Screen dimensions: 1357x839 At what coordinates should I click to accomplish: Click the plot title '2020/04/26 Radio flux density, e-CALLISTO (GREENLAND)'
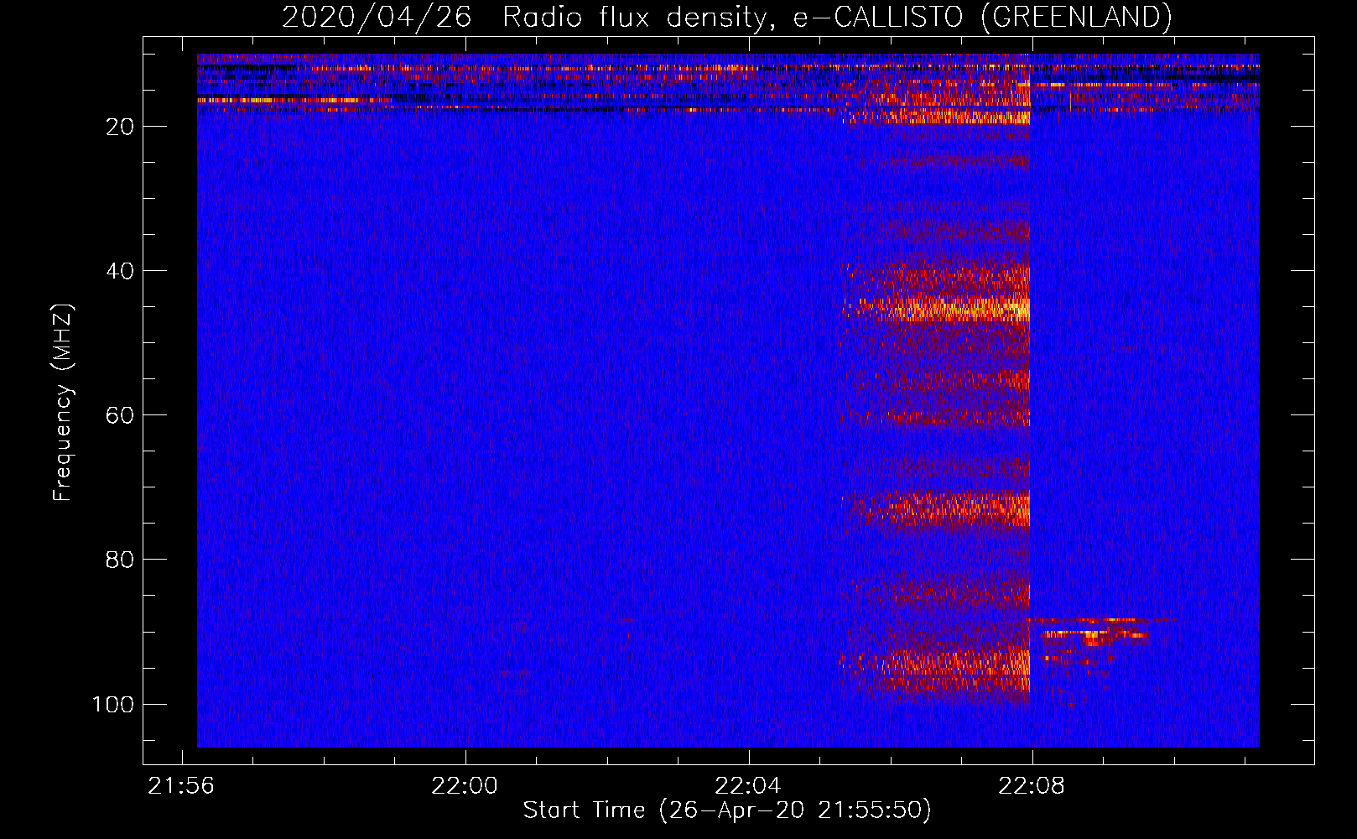[x=726, y=17]
